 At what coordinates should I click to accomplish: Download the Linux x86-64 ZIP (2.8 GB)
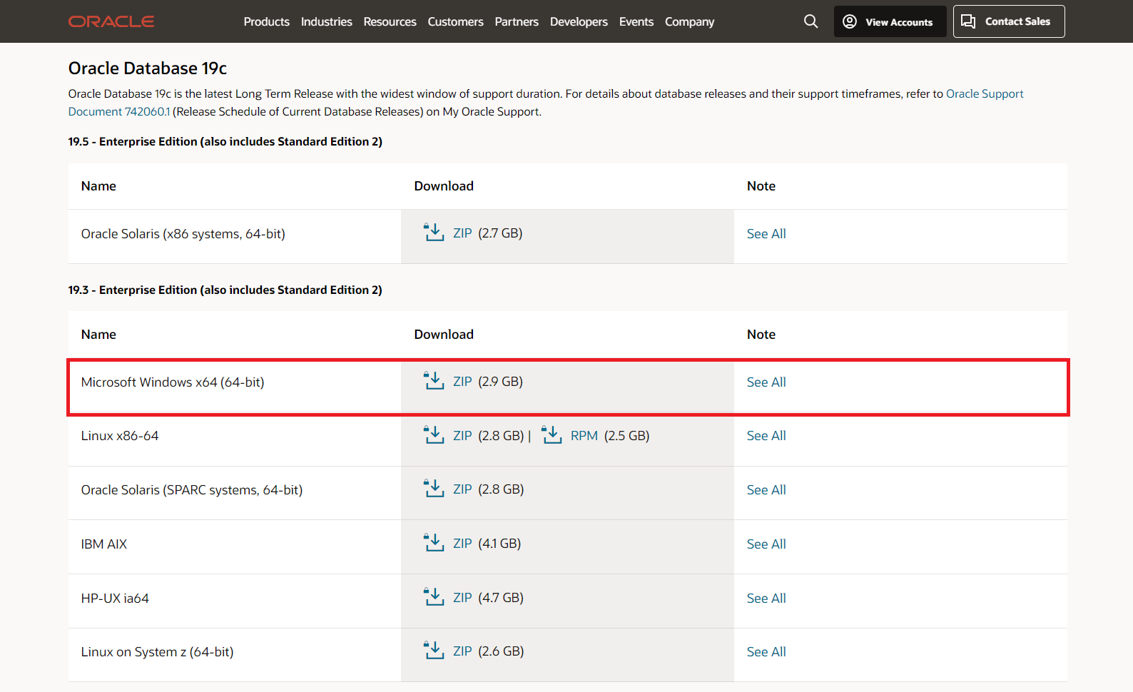pos(462,436)
